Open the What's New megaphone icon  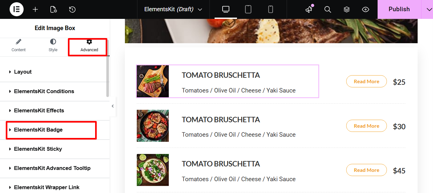(x=309, y=9)
